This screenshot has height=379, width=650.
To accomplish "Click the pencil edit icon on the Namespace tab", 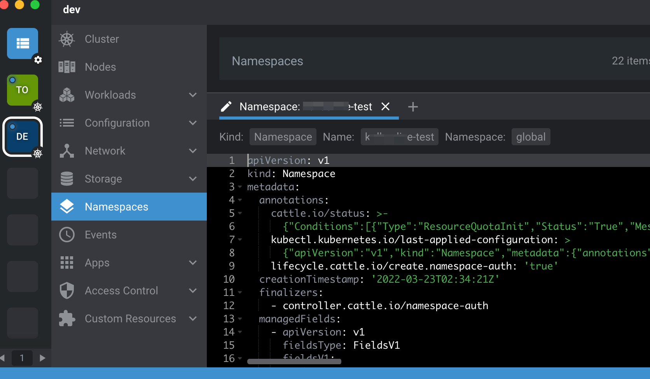I will [226, 106].
